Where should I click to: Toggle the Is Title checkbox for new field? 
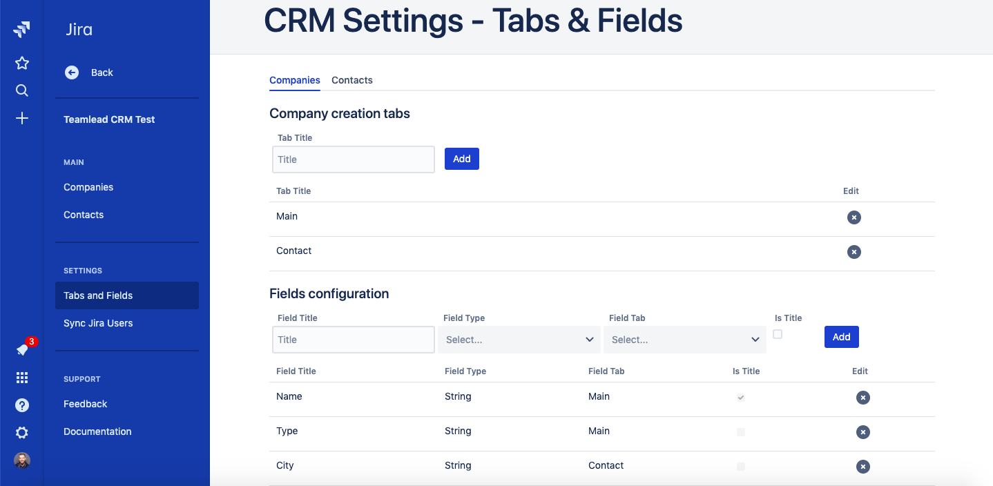[778, 334]
